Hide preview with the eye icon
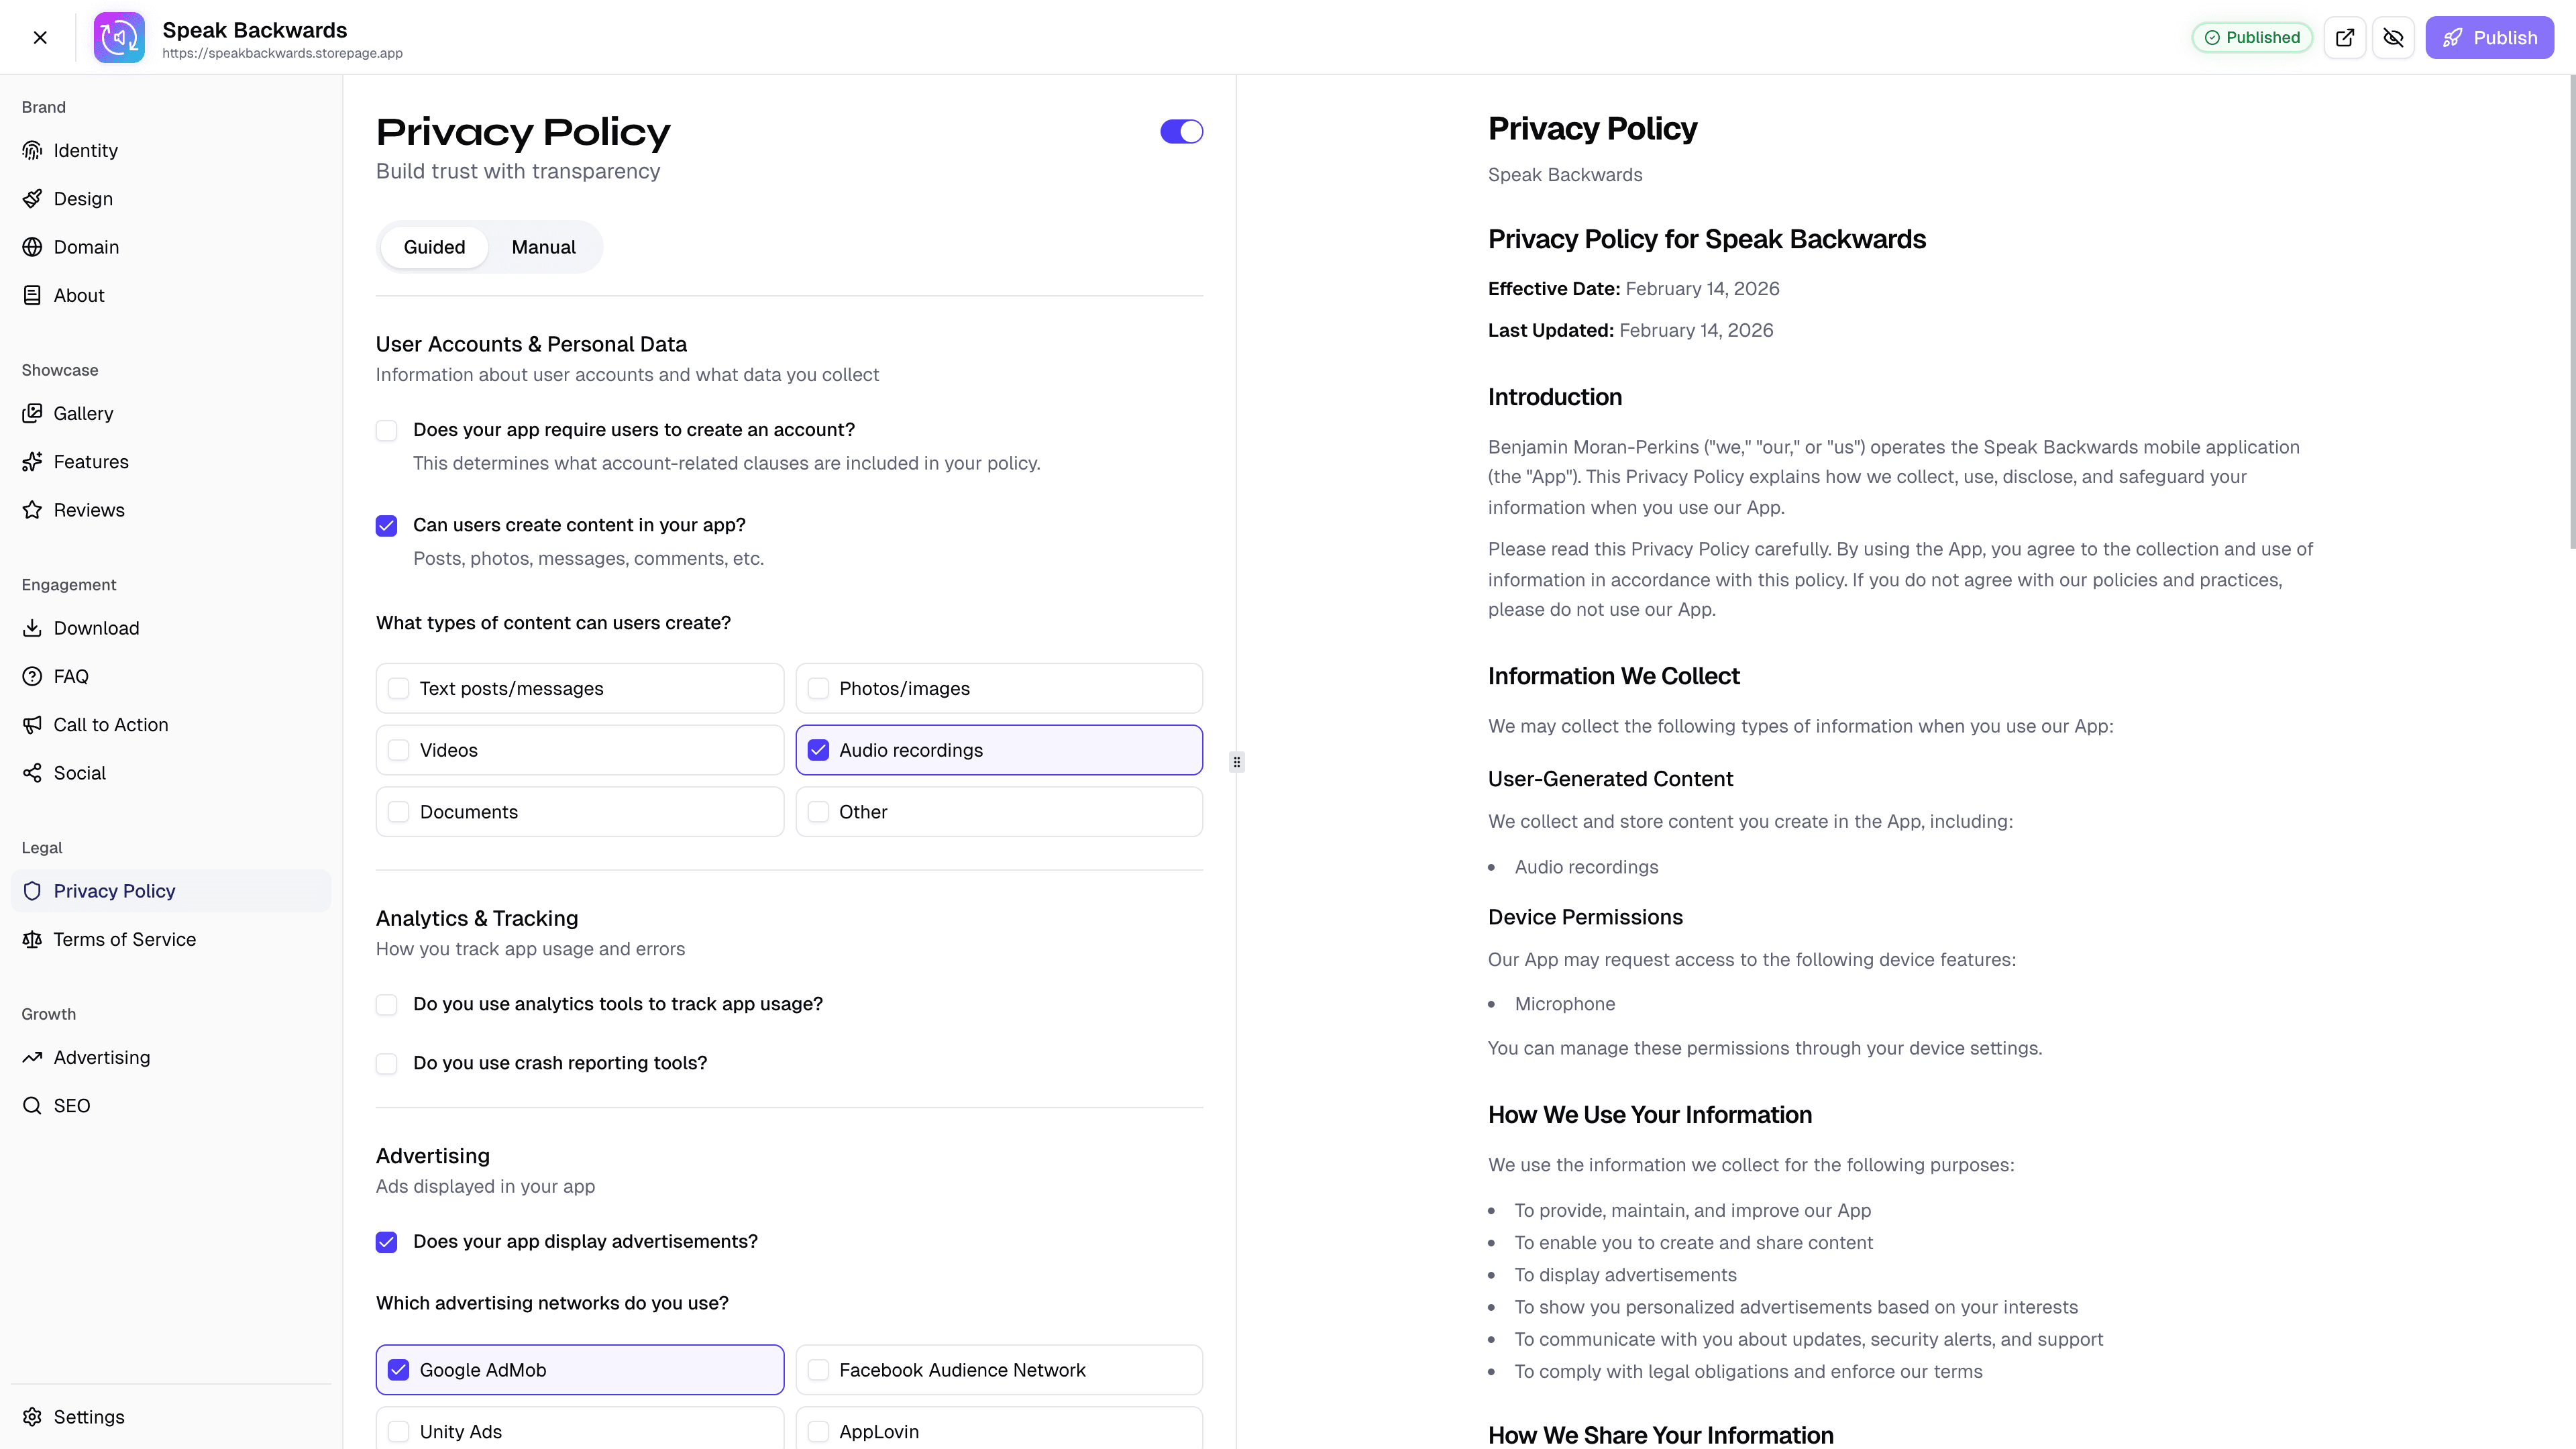Image resolution: width=2576 pixels, height=1449 pixels. [2394, 37]
